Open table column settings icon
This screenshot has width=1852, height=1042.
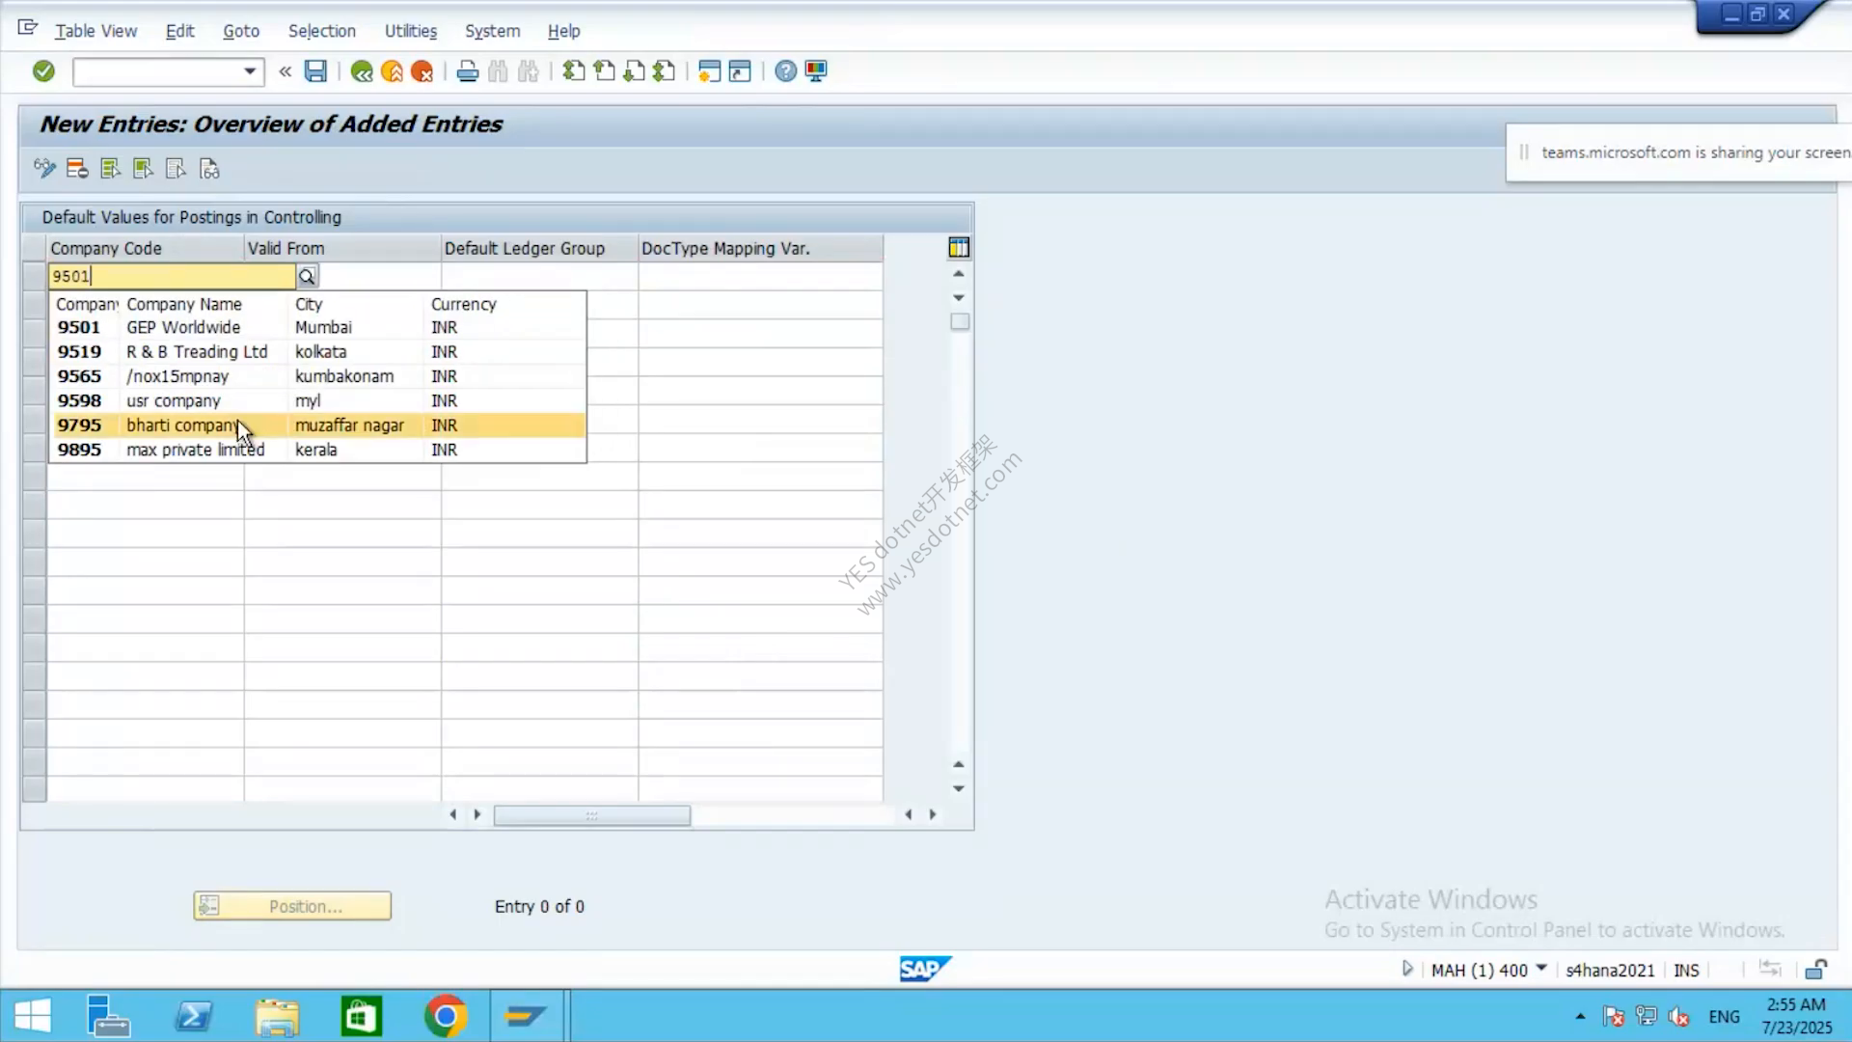click(959, 248)
